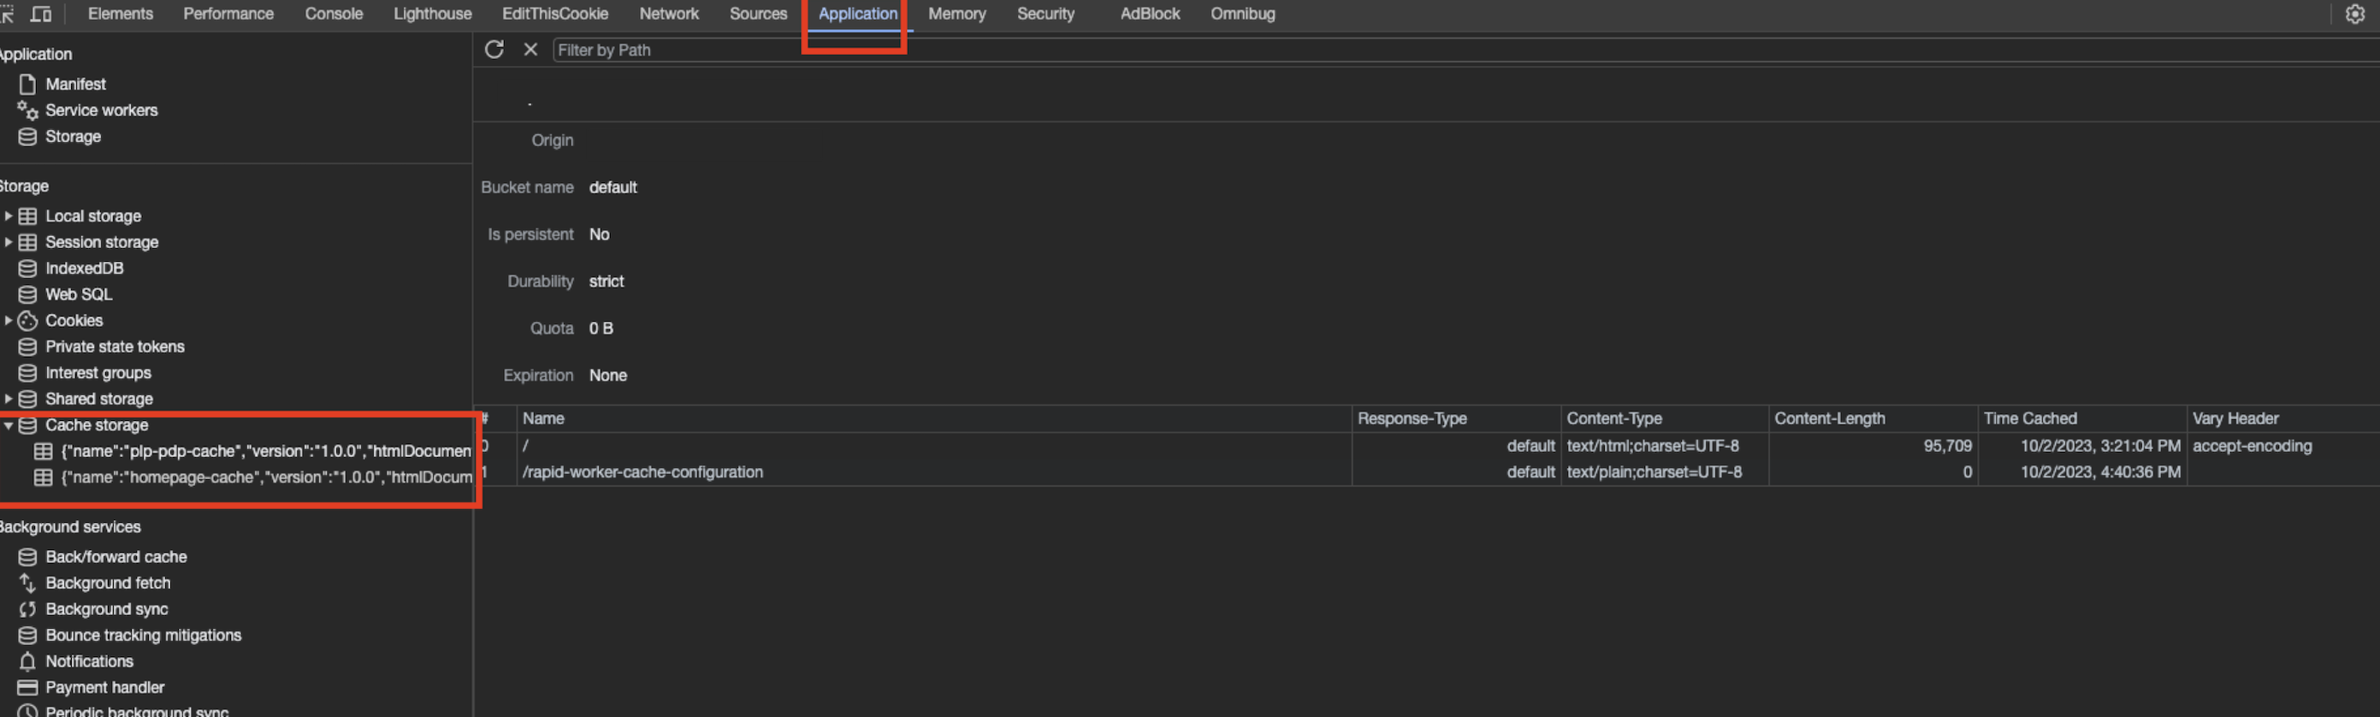Click the Filter by Path field
This screenshot has width=2380, height=717.
1464,50
